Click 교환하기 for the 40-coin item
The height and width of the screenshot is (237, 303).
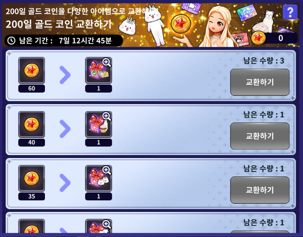[x=260, y=136]
